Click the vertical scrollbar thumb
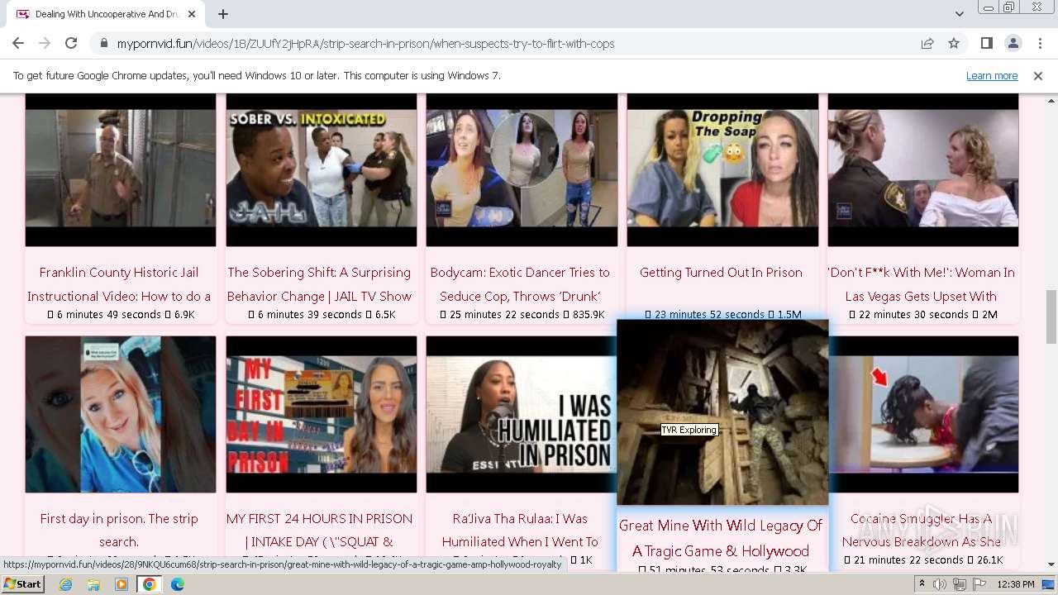The height and width of the screenshot is (595, 1058). click(1051, 317)
